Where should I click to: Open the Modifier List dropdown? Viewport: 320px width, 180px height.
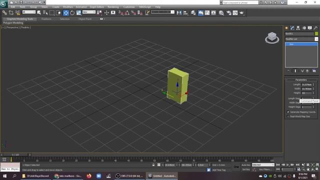(x=301, y=39)
